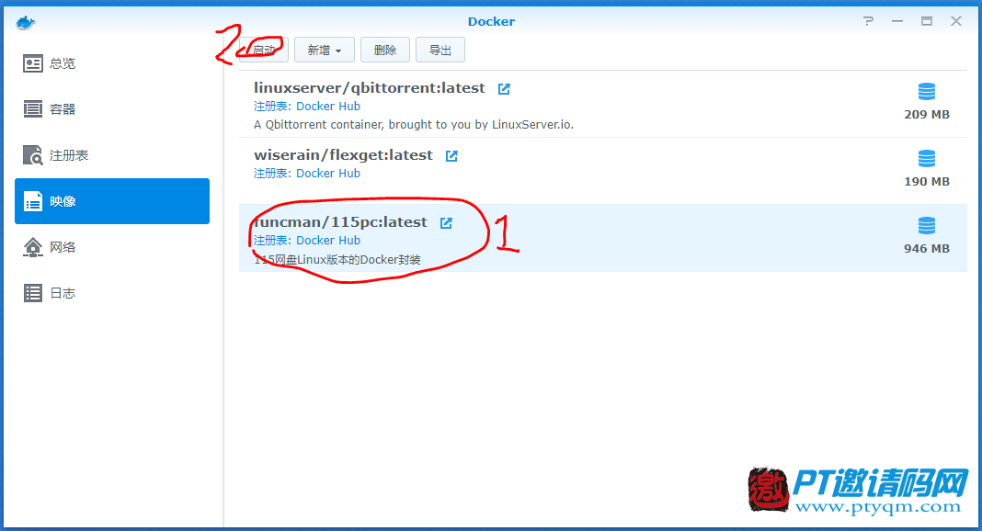Click the Docker window title text
The image size is (982, 531).
tap(492, 21)
